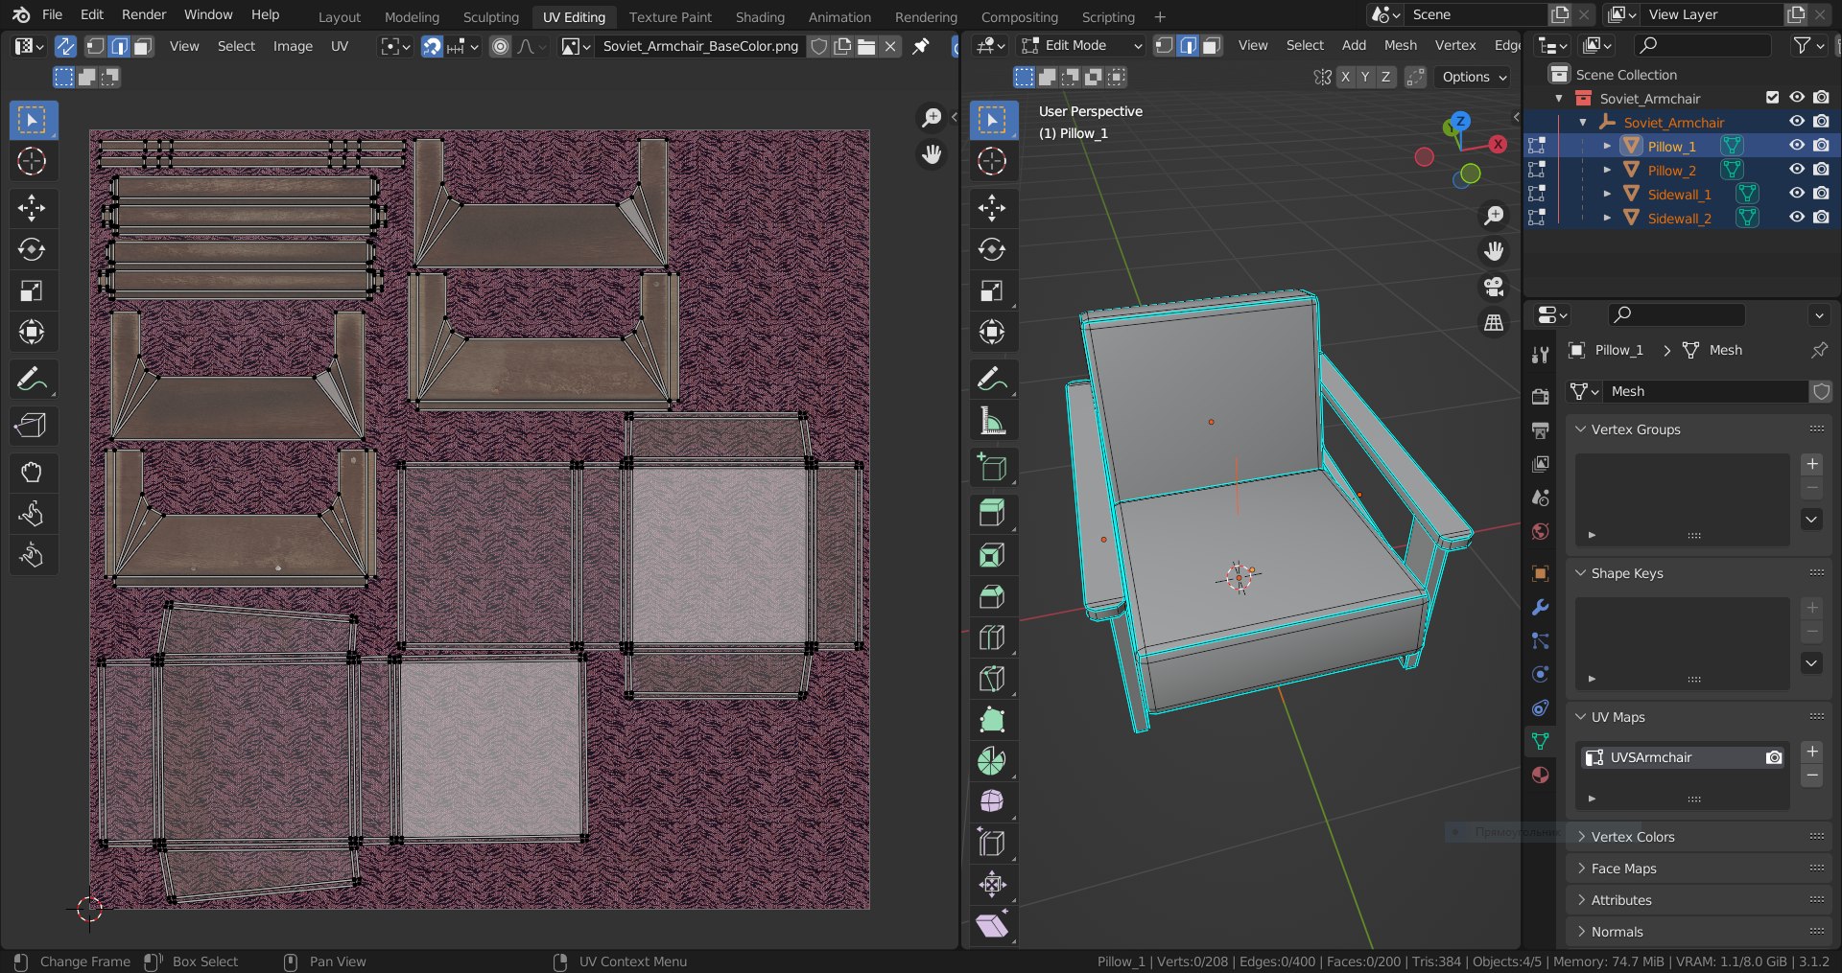Select the Spin tool
Viewport: 1842px width, 973px height.
click(992, 761)
